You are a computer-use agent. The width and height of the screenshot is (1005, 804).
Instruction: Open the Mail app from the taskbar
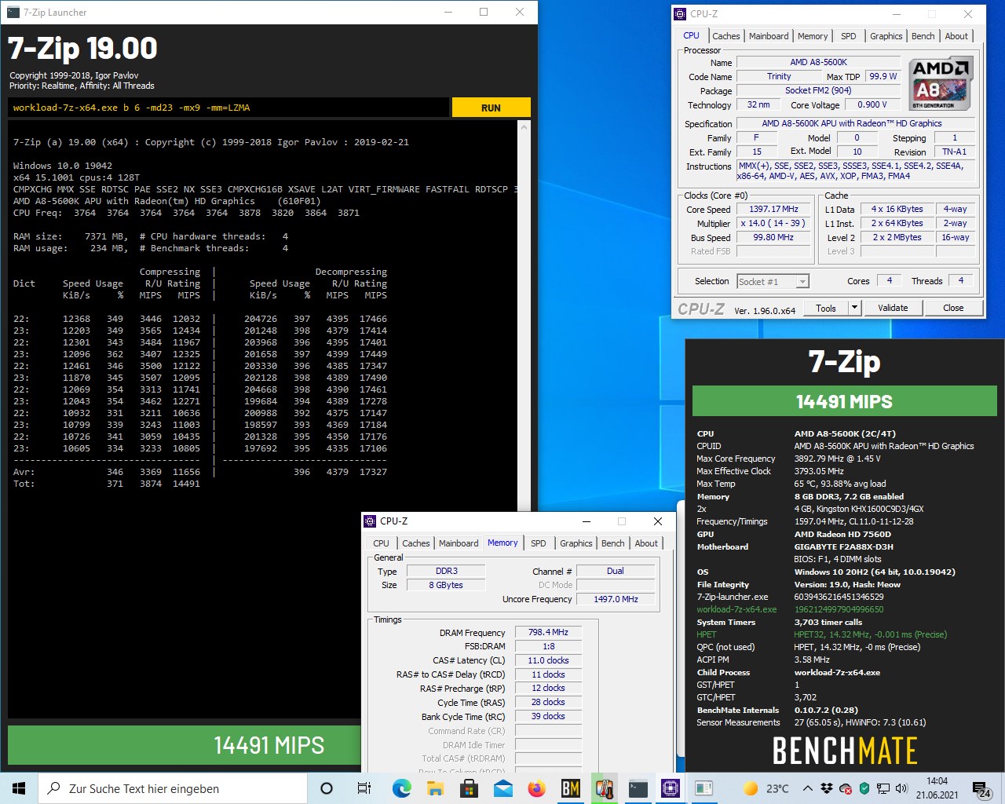coord(503,788)
